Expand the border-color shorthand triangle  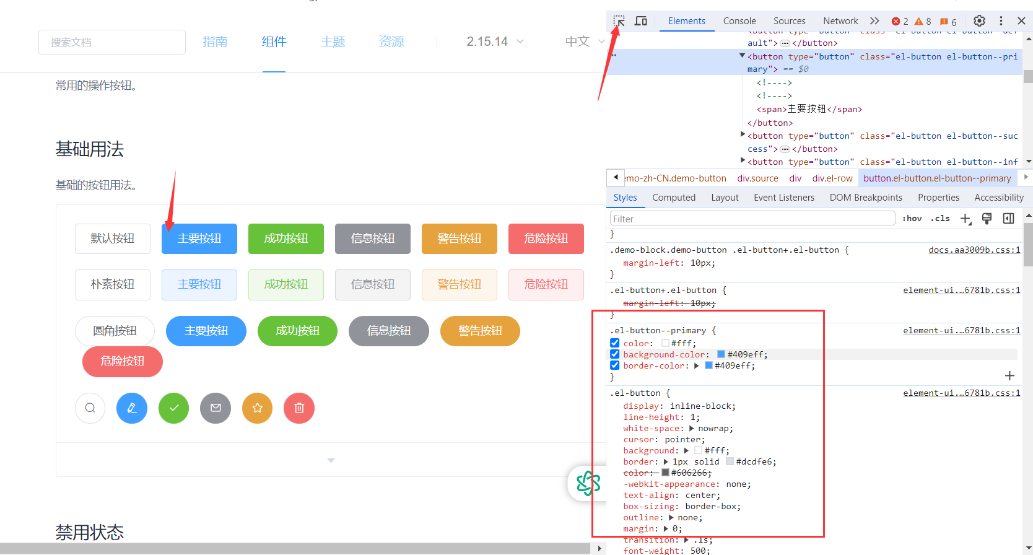tap(697, 366)
